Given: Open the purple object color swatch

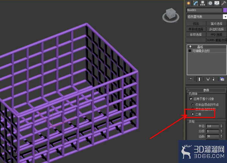Looking at the screenshot, I should [x=225, y=10].
